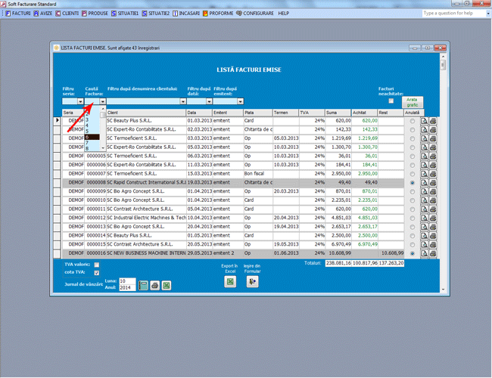Print invoice 0000016 NEW BUSINESS MACHINE
Image resolution: width=492 pixels, height=378 pixels.
pyautogui.click(x=433, y=253)
